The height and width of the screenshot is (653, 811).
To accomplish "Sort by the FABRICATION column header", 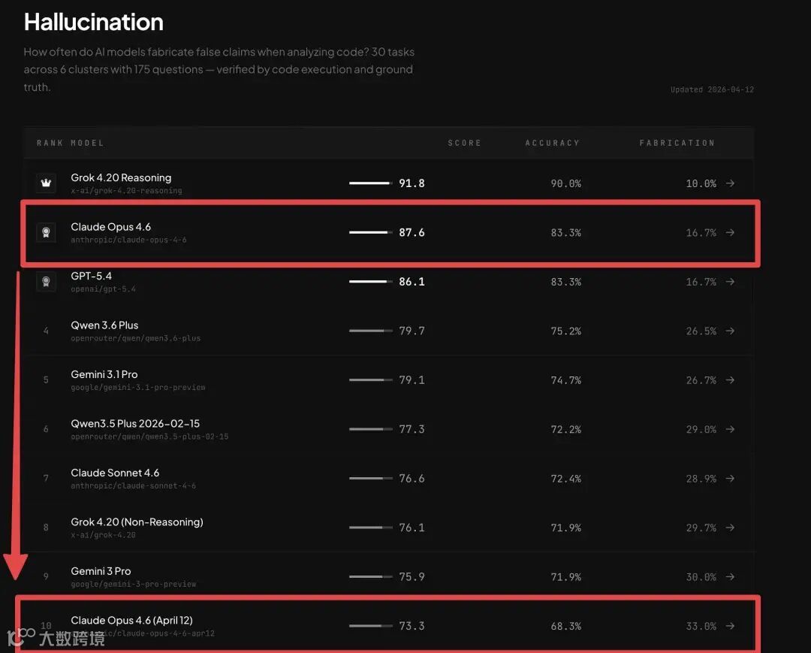I will click(x=677, y=143).
